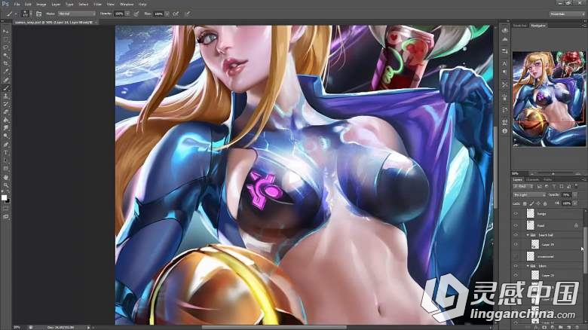The height and width of the screenshot is (330, 588).
Task: Select the Zoom tool
Action: pos(5,185)
